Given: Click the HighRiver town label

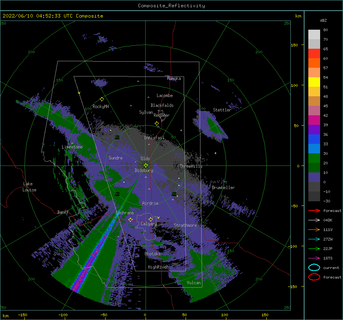Looking at the screenshot, I should 158,267.
